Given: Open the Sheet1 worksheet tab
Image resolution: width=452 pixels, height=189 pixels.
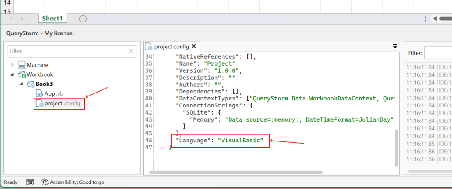Looking at the screenshot, I should point(53,19).
